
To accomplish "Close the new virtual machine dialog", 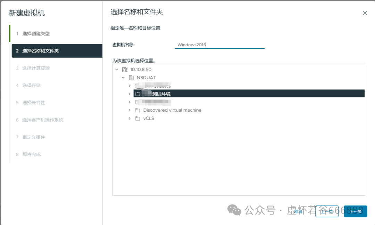I will 365,13.
